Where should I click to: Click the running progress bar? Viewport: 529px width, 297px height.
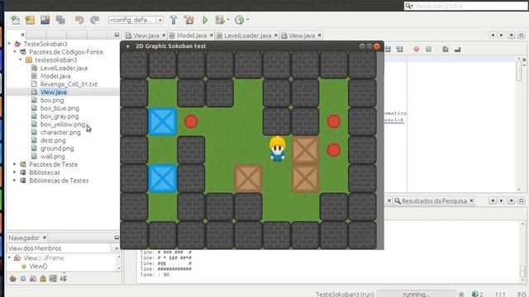[417, 294]
